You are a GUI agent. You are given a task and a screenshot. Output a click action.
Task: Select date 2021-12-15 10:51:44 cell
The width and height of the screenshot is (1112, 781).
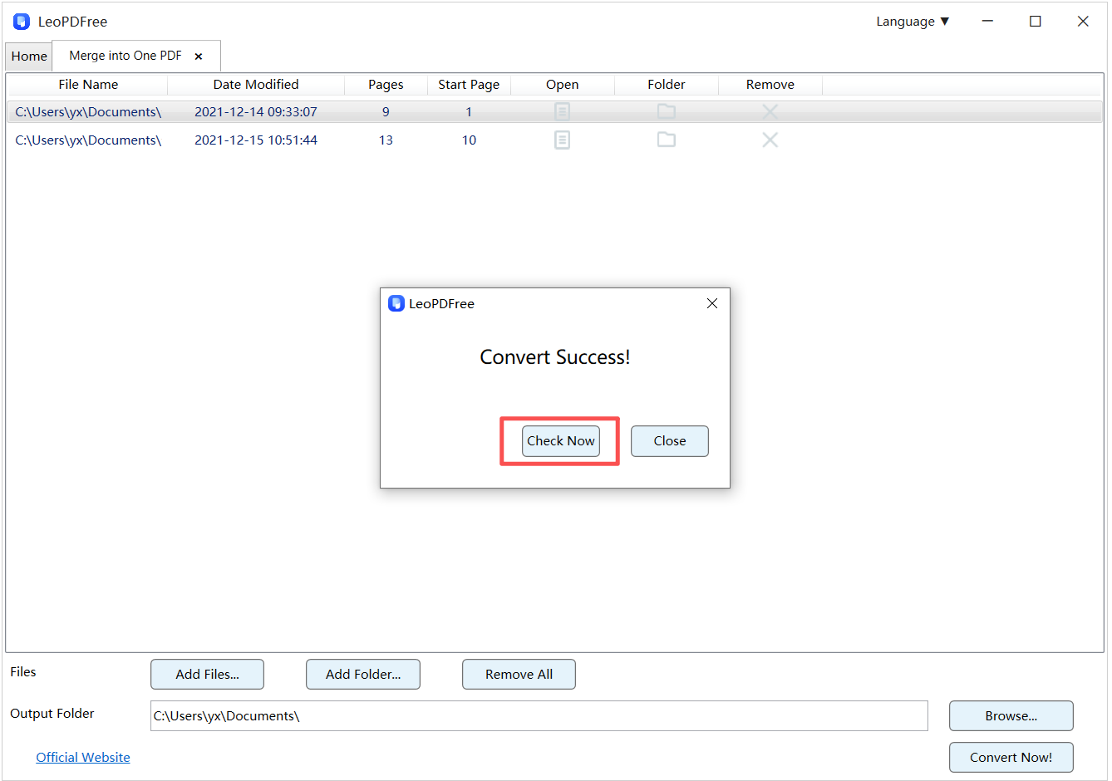pyautogui.click(x=256, y=140)
